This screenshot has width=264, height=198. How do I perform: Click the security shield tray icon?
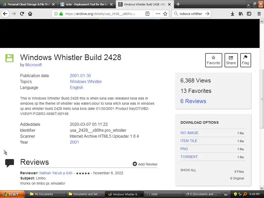pos(235,194)
